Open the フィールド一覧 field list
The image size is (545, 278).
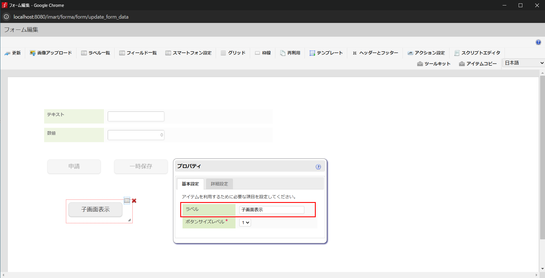(138, 53)
